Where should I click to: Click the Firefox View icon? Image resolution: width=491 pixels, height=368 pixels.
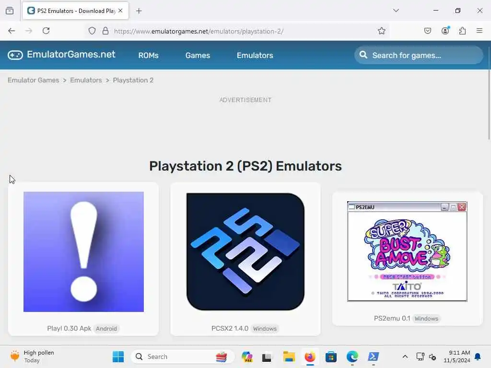pyautogui.click(x=10, y=11)
